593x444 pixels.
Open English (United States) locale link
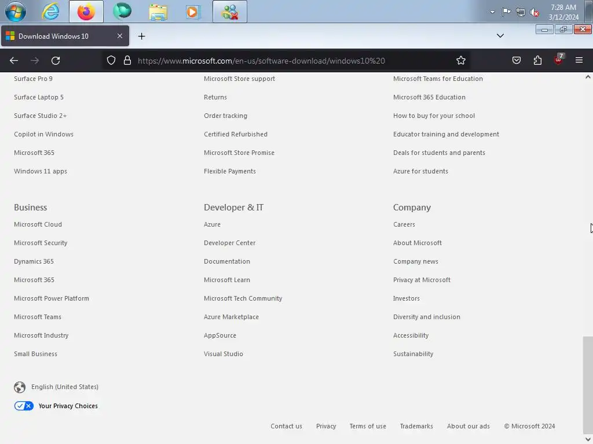point(65,387)
